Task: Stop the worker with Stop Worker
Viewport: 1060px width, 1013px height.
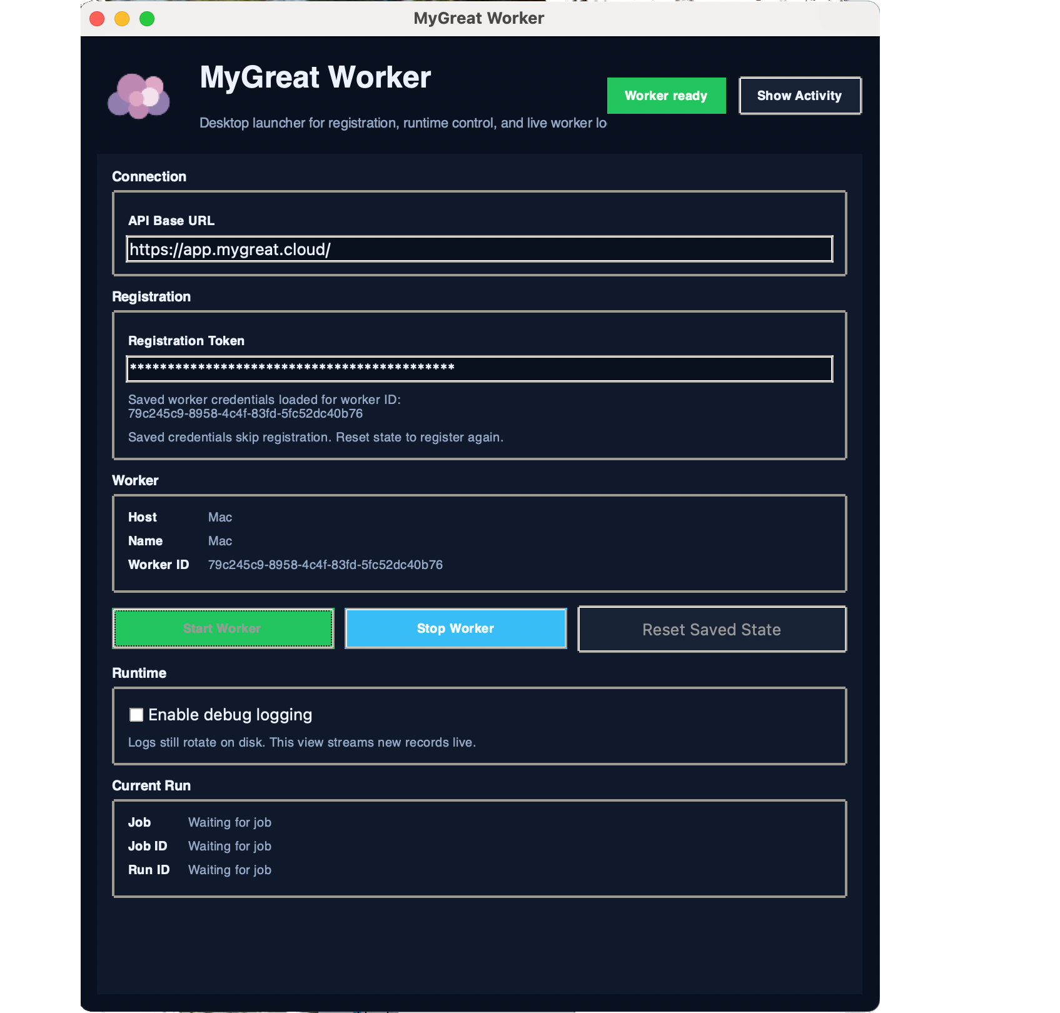Action: click(455, 628)
